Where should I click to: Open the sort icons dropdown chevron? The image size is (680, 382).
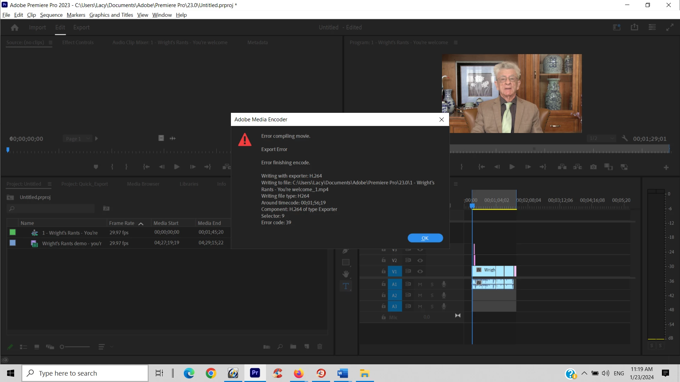[x=112, y=347]
